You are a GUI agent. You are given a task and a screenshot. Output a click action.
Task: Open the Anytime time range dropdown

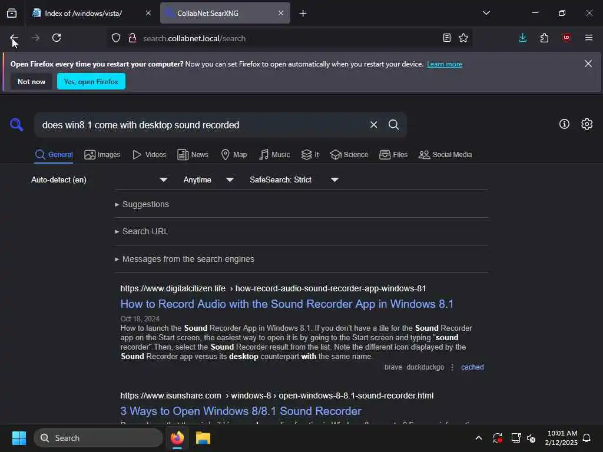(208, 180)
